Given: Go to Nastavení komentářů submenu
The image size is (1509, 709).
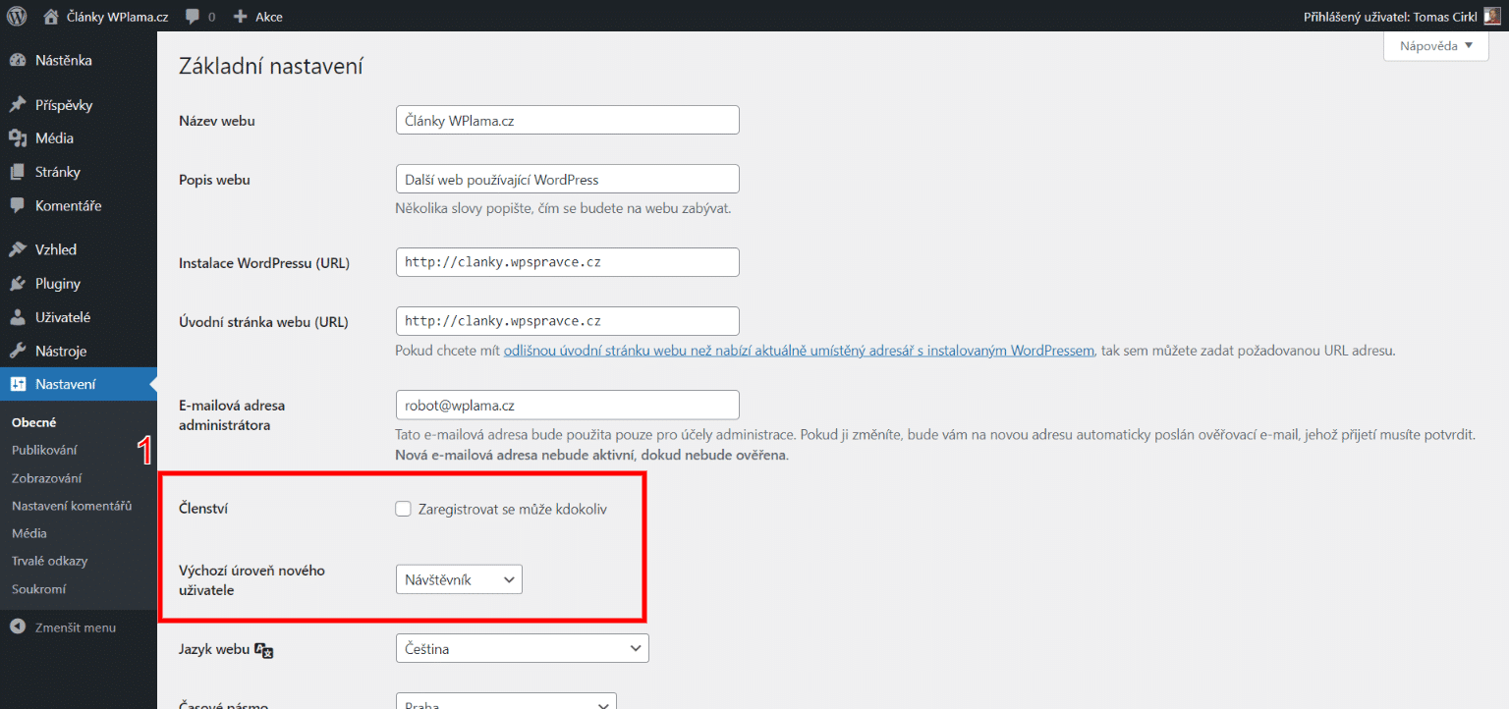Looking at the screenshot, I should [x=72, y=506].
